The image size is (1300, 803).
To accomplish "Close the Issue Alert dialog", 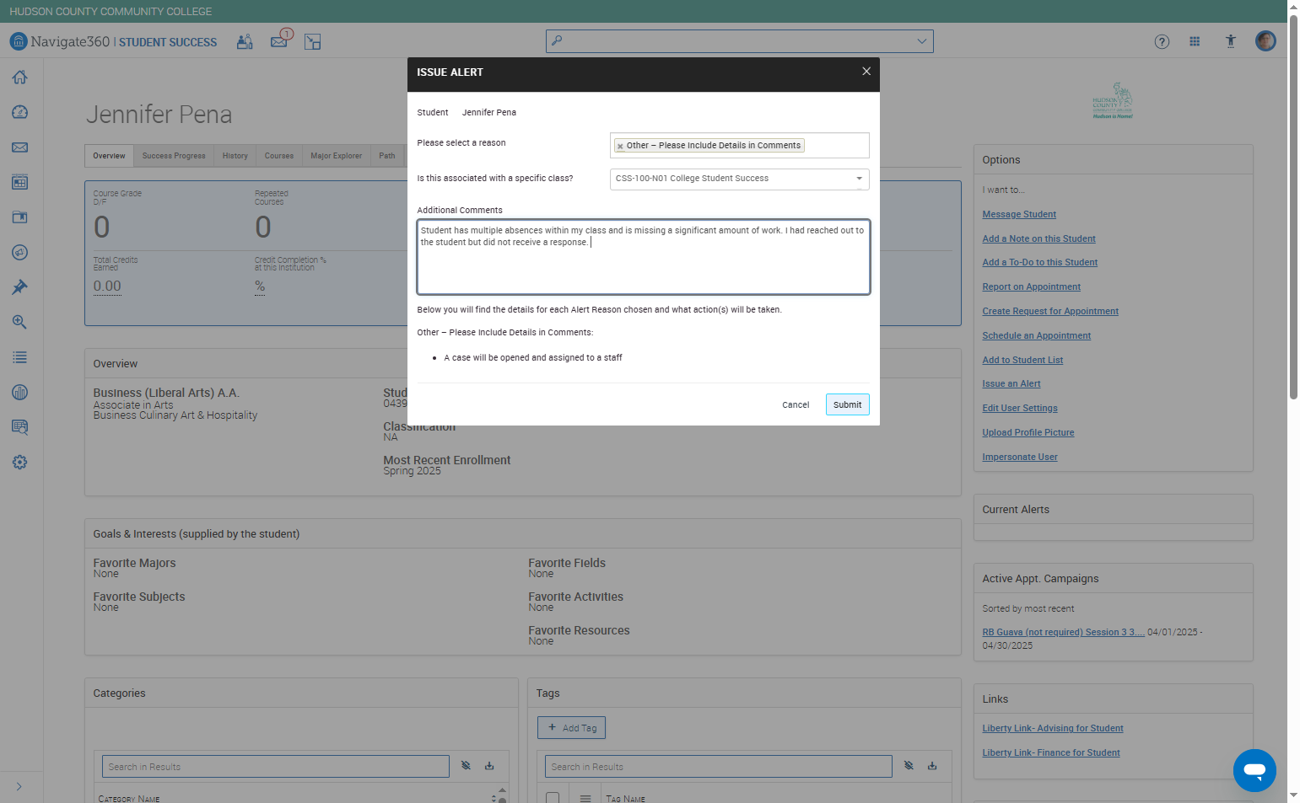I will pyautogui.click(x=866, y=72).
